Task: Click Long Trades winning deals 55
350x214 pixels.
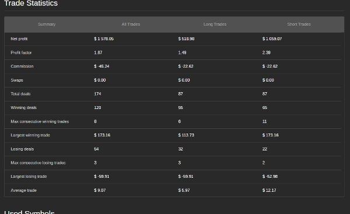Action: 180,108
